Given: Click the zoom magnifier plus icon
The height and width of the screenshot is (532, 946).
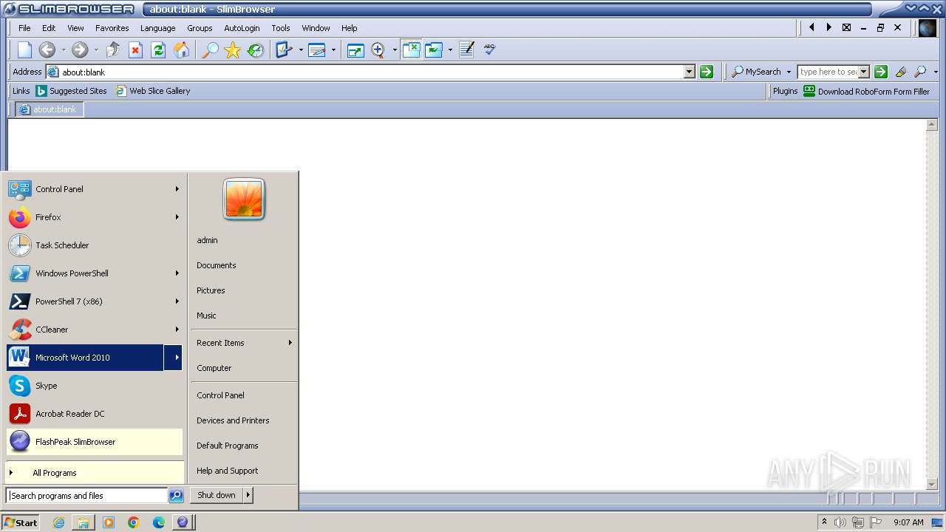Looking at the screenshot, I should click(x=378, y=50).
